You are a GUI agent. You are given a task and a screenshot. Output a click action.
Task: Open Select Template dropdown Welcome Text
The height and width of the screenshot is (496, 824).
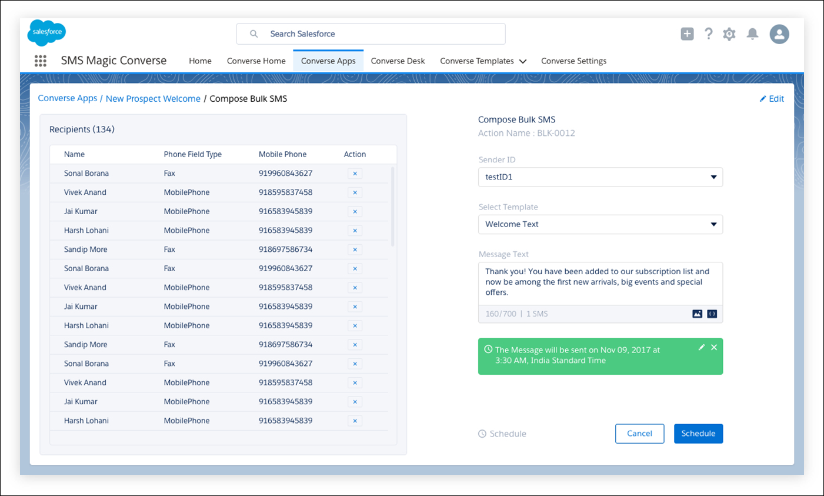[x=601, y=224]
